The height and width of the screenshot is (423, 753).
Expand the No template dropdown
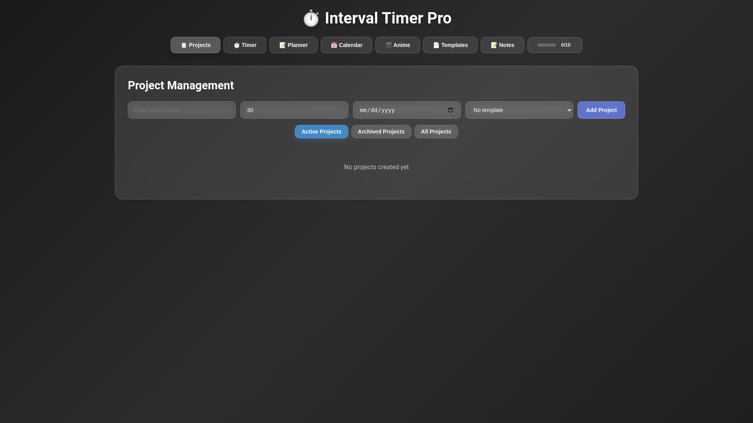point(519,110)
